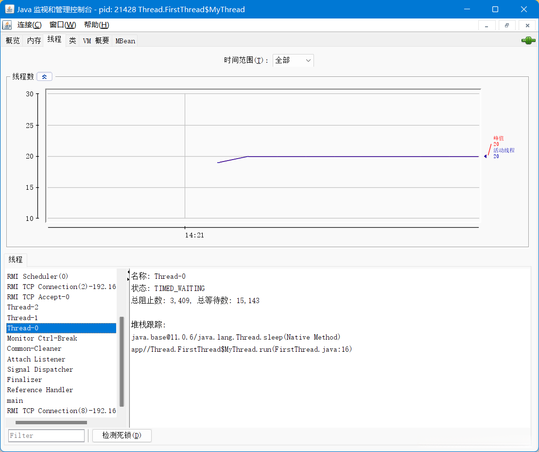Click the thread list horizontal scrollbar
539x452 pixels.
tap(51, 422)
